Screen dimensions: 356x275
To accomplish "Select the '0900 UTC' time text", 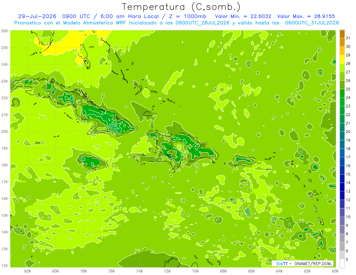I will (x=77, y=16).
